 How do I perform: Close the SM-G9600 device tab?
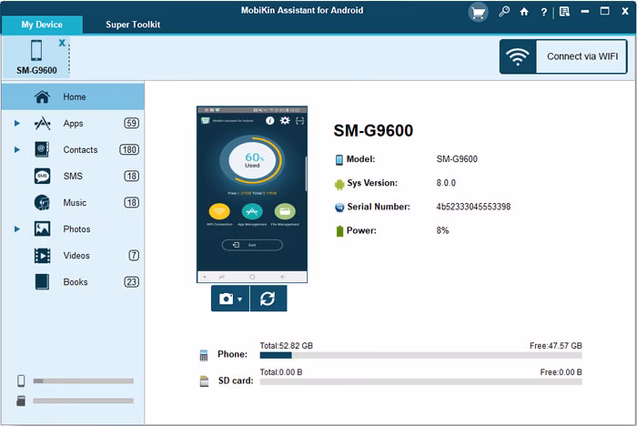point(62,42)
